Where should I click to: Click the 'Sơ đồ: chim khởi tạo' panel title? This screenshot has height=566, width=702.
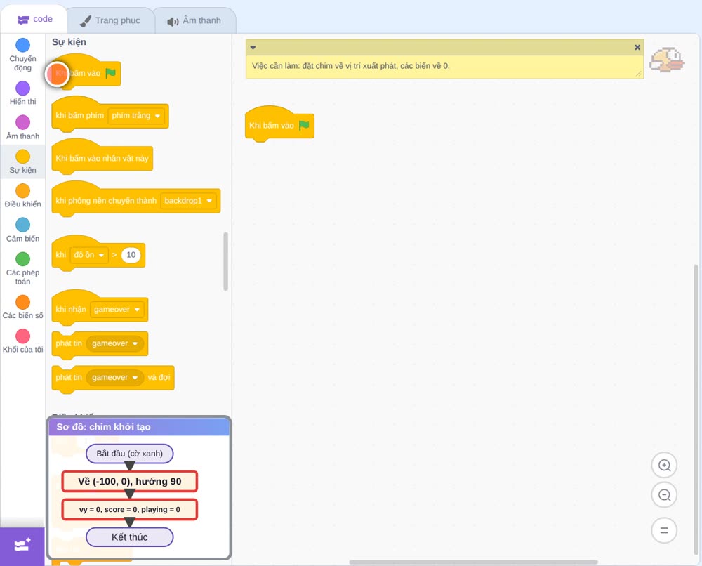coord(103,427)
